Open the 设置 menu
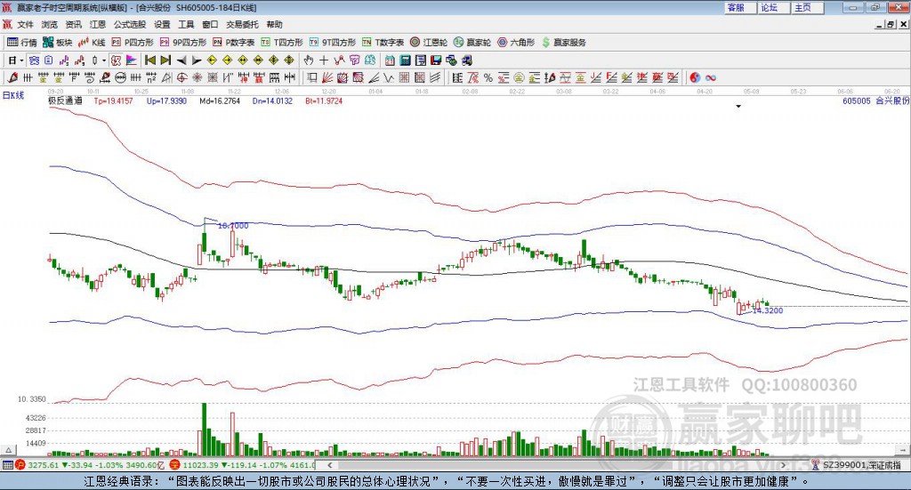Image resolution: width=911 pixels, height=490 pixels. [x=162, y=24]
